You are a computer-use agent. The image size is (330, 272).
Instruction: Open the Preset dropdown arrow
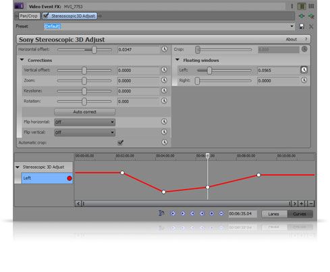point(292,26)
